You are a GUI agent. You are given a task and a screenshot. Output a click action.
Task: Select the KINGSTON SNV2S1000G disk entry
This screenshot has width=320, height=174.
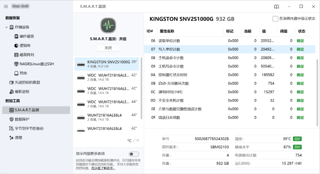(107, 64)
